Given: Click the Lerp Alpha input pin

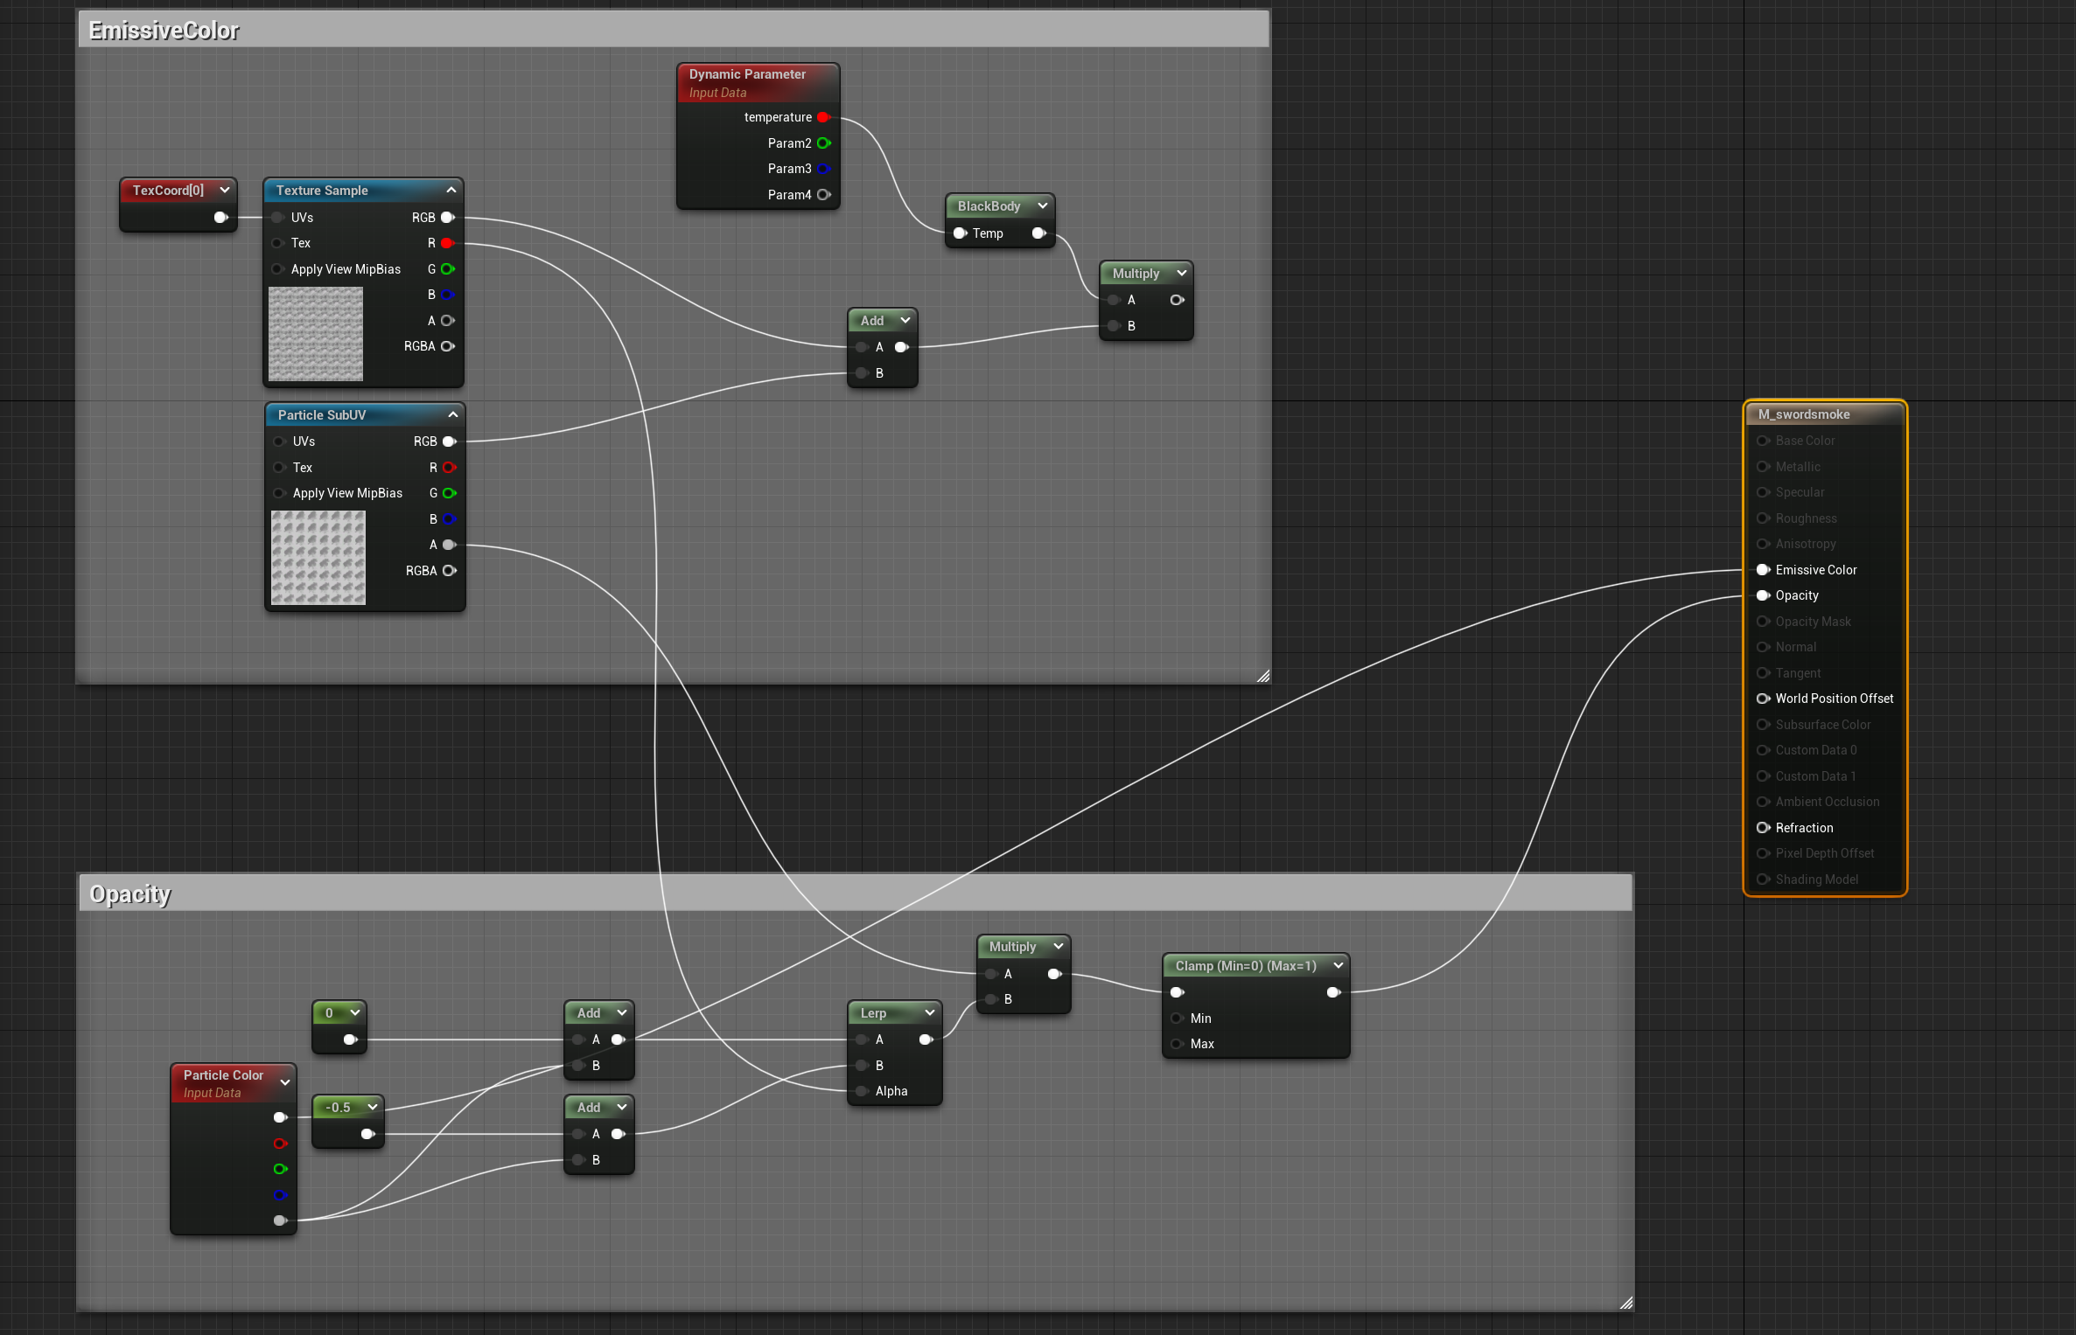Looking at the screenshot, I should click(862, 1091).
